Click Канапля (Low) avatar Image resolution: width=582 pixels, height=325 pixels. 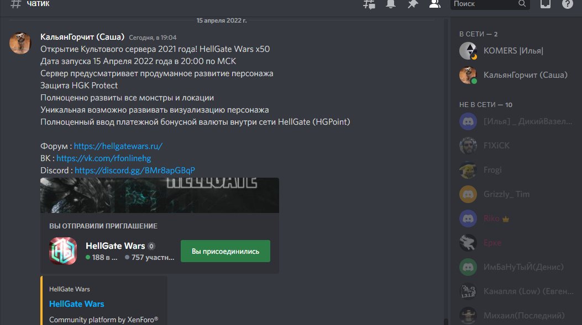pos(468,291)
